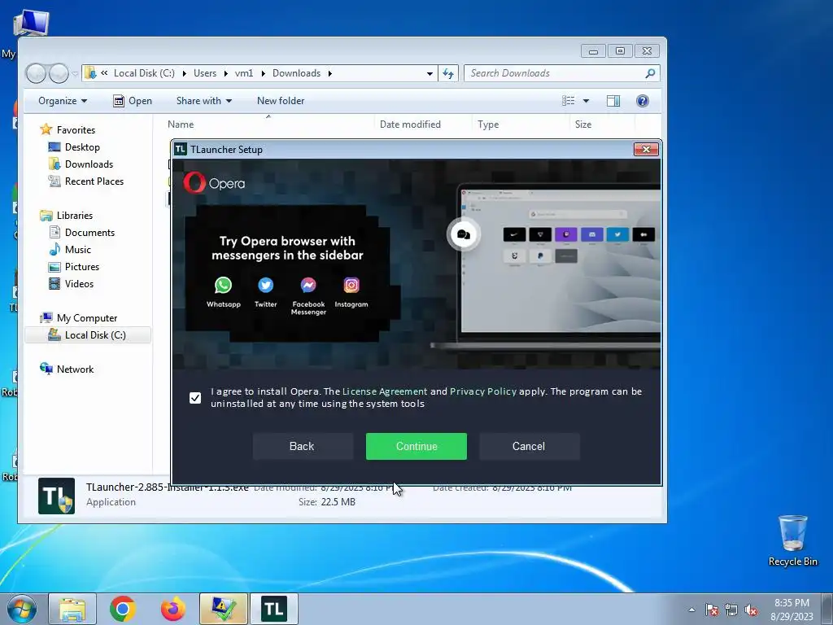Screen dimensions: 833x625
Task: Click the Whatsapp icon in Opera banner
Action: click(223, 286)
